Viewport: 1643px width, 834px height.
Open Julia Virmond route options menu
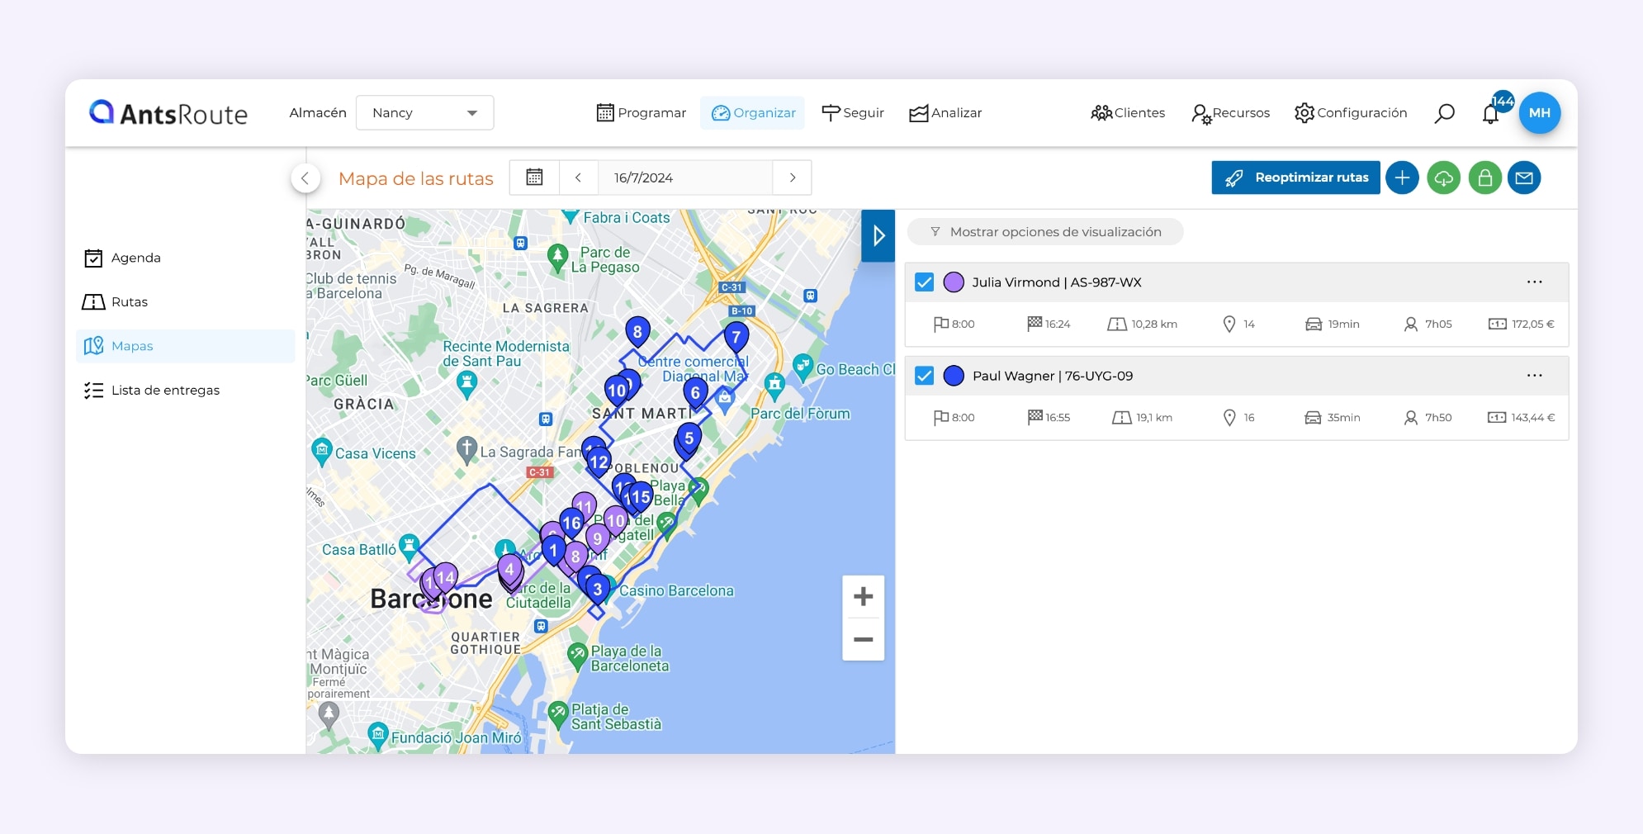[x=1534, y=282]
